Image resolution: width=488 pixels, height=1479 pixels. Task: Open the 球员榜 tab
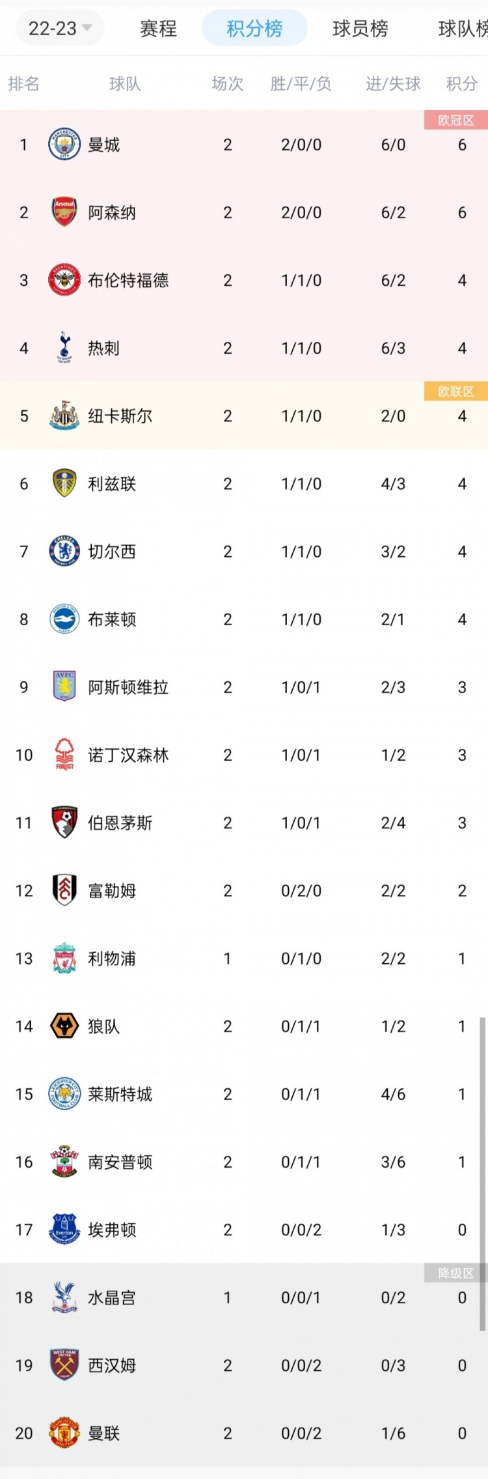click(360, 28)
